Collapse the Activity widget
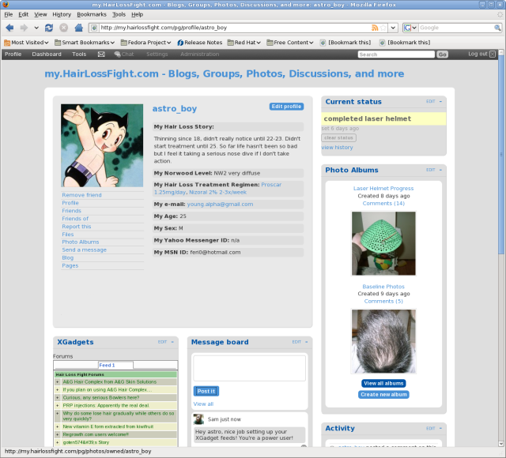The height and width of the screenshot is (458, 506). click(441, 428)
